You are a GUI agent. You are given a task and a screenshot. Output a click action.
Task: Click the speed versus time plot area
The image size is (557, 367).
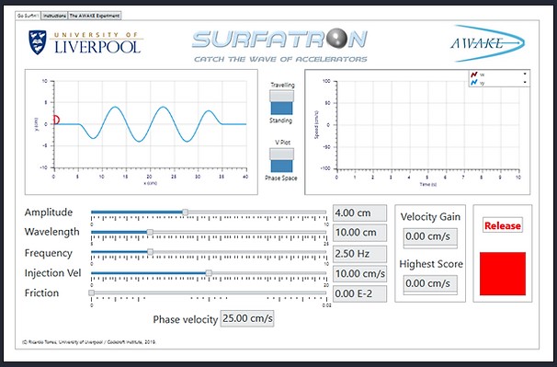(428, 125)
